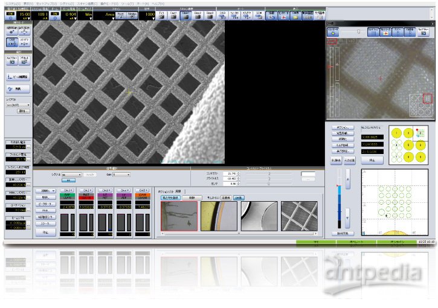
Task: Click the top-left yellow sample holder circle
Action: click(396, 132)
